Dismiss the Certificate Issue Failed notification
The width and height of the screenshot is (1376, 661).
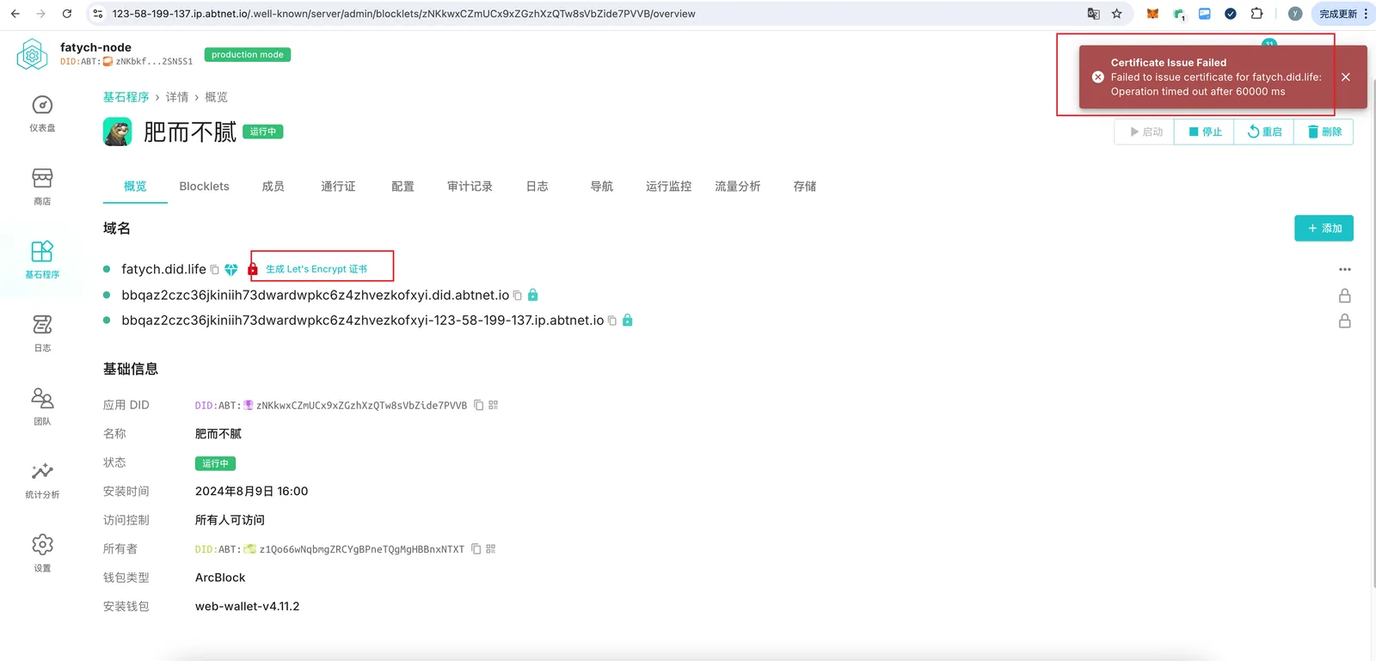[x=1346, y=77]
